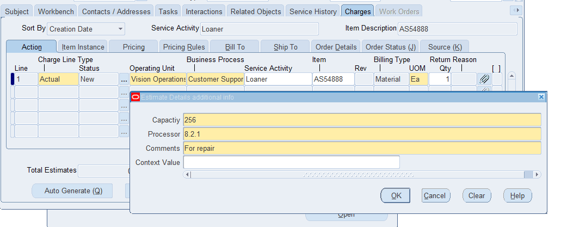Click the Auto Generate (Q) button
Screen dimensions: 561x227
[x=72, y=191]
